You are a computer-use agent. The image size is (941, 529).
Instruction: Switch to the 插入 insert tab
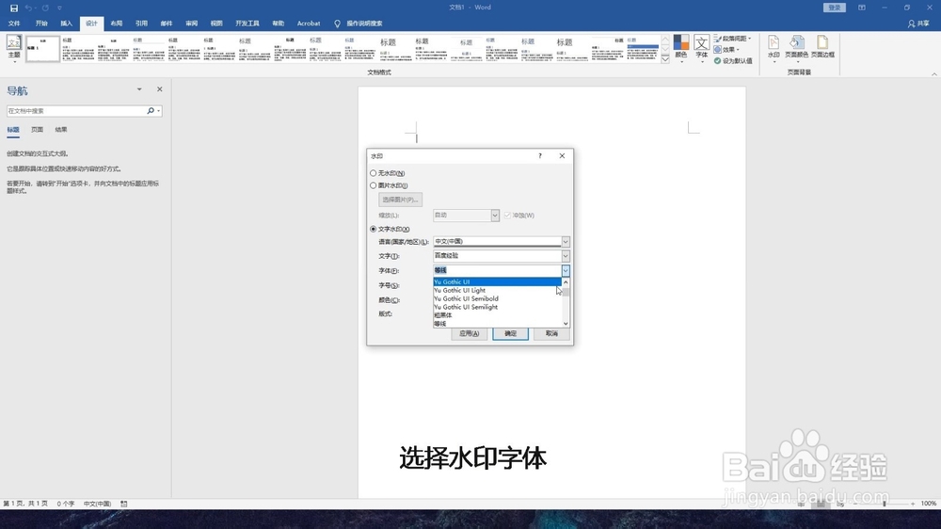(x=66, y=24)
